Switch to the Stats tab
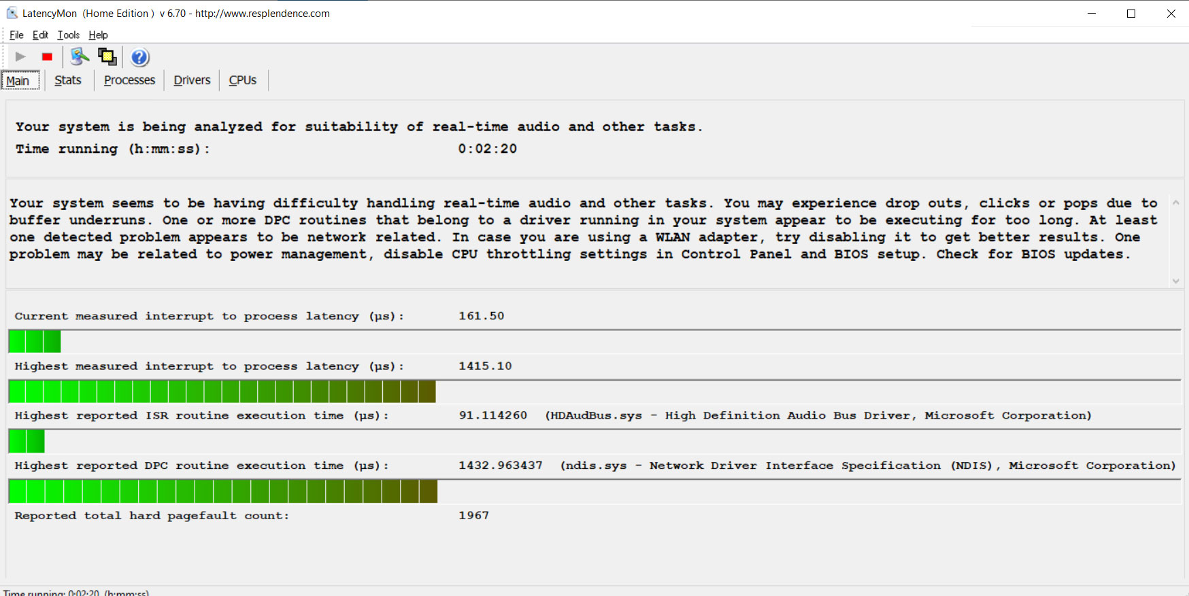Screen dimensions: 1189x596 pyautogui.click(x=68, y=80)
